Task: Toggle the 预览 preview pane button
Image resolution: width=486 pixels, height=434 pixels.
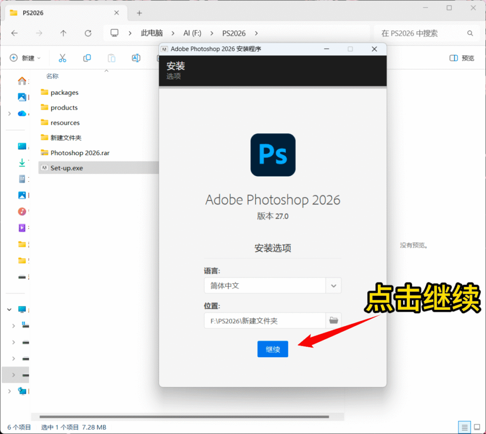Action: coord(461,58)
